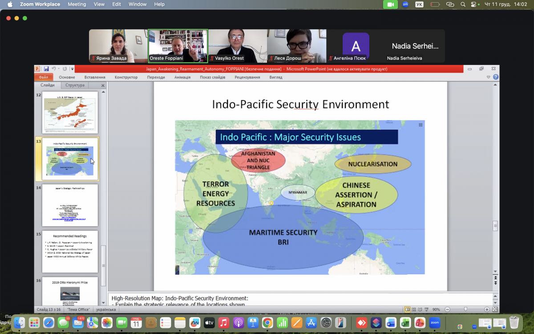
Task: Go to next slide double-arrow button
Action: [x=495, y=283]
